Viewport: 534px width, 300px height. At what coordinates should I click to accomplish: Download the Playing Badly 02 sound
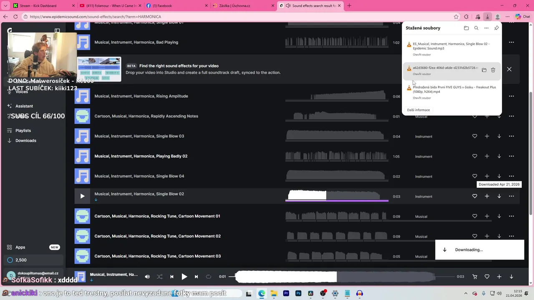coord(499,156)
